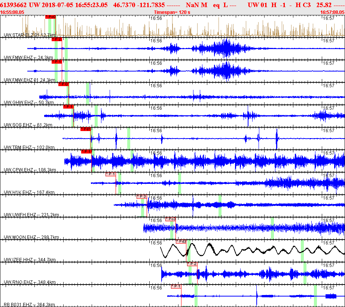Click the P 2 pick flag on RNO trace
The image size is (345, 307).
click(192, 264)
